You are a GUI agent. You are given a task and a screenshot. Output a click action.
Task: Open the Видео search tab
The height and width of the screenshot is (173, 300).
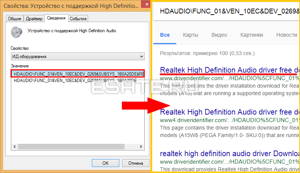219,35
